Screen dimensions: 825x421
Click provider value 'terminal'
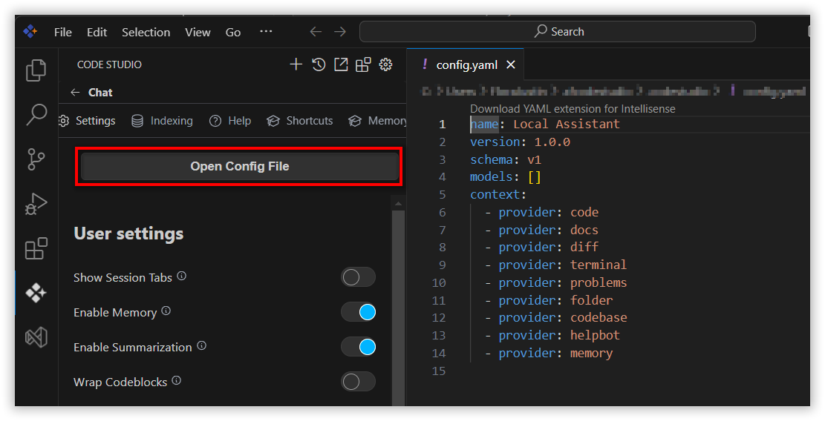(599, 265)
